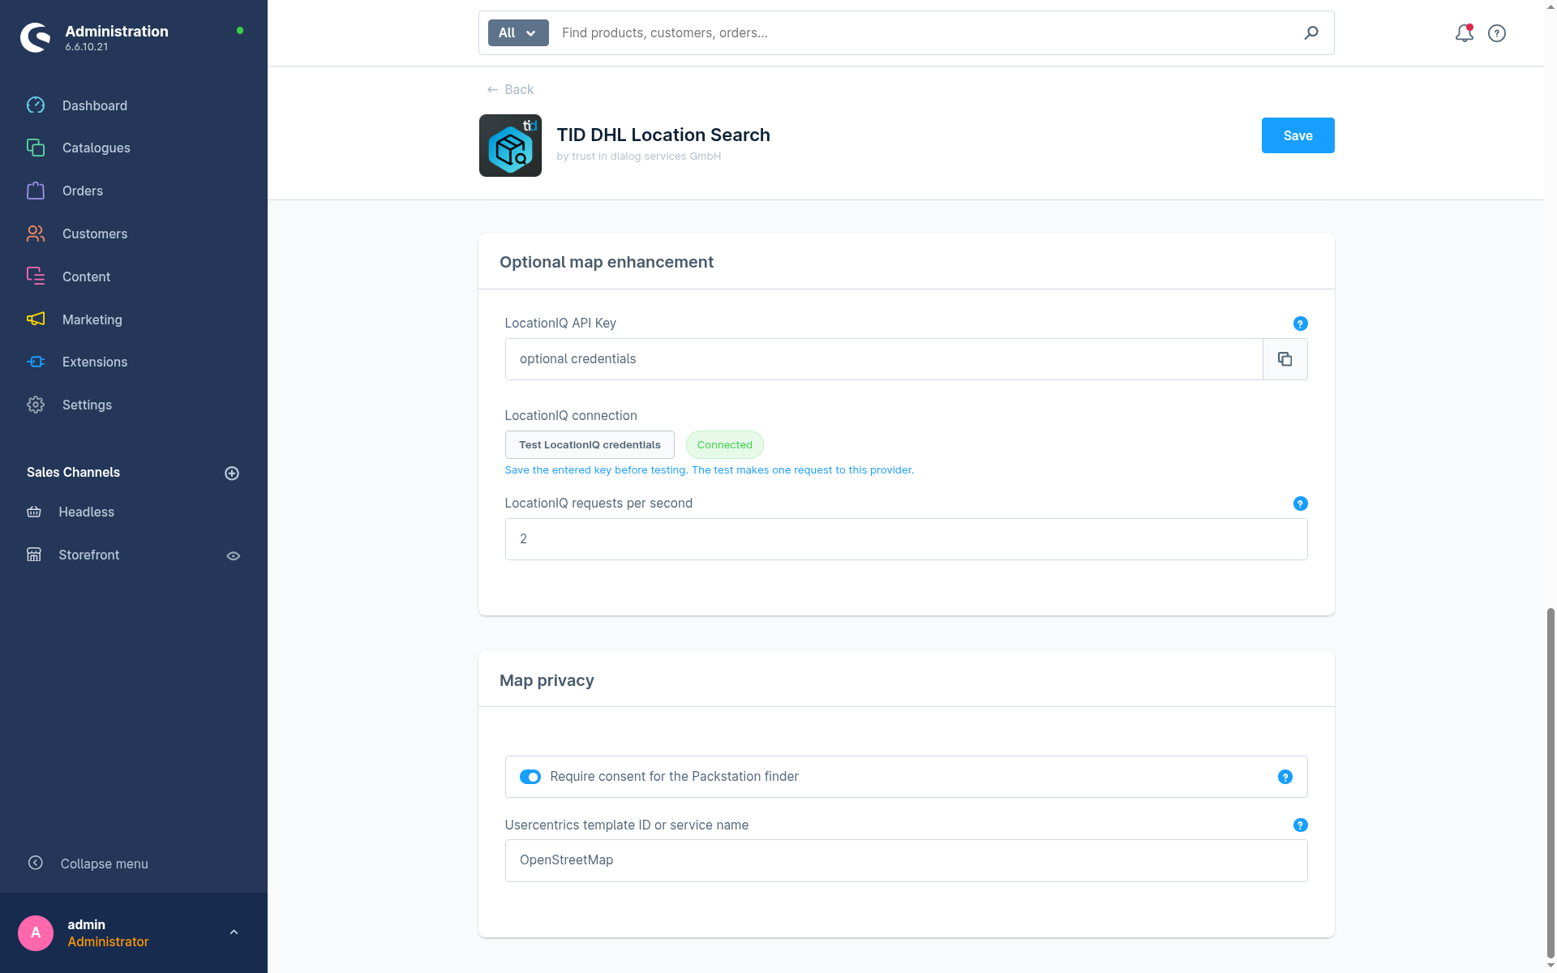Click the Storefront shop icon
1557x973 pixels.
pyautogui.click(x=34, y=555)
